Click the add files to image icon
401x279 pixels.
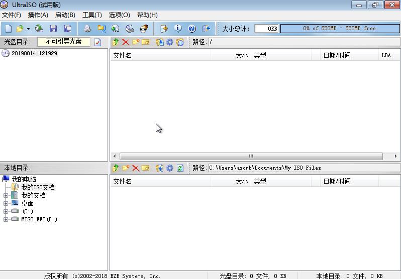pos(160,168)
